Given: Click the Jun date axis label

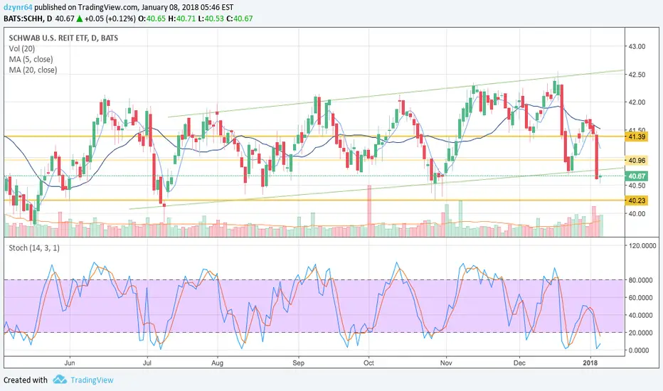Looking at the screenshot, I should 69,363.
